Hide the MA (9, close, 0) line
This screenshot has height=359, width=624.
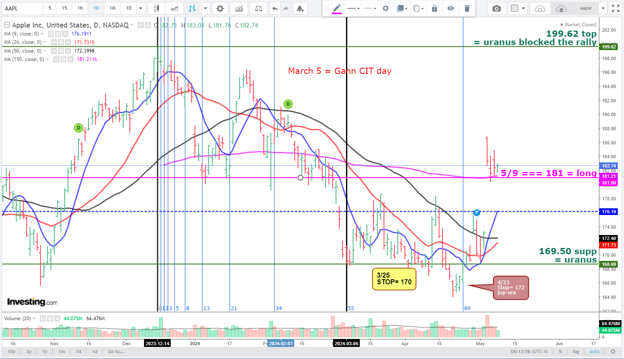[51, 34]
